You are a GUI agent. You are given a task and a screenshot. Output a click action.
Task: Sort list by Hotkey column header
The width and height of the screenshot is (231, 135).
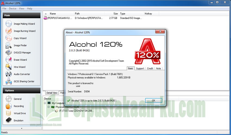(151, 13)
